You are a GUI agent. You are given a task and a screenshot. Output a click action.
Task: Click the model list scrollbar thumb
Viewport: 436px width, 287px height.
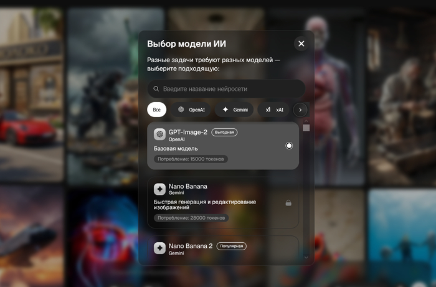306,128
